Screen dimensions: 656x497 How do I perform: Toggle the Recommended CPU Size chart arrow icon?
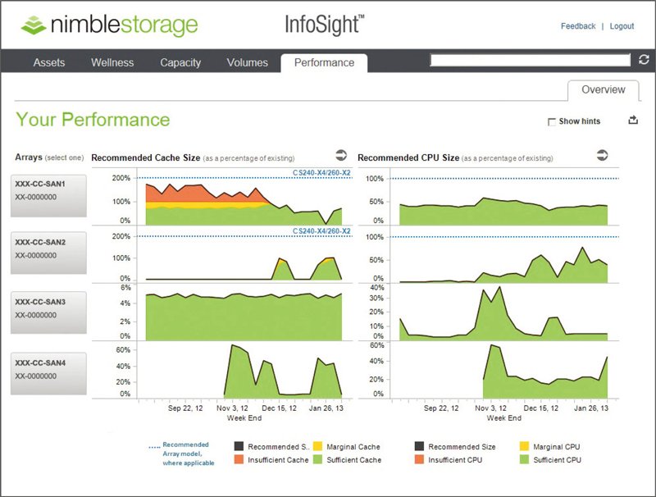click(x=602, y=155)
